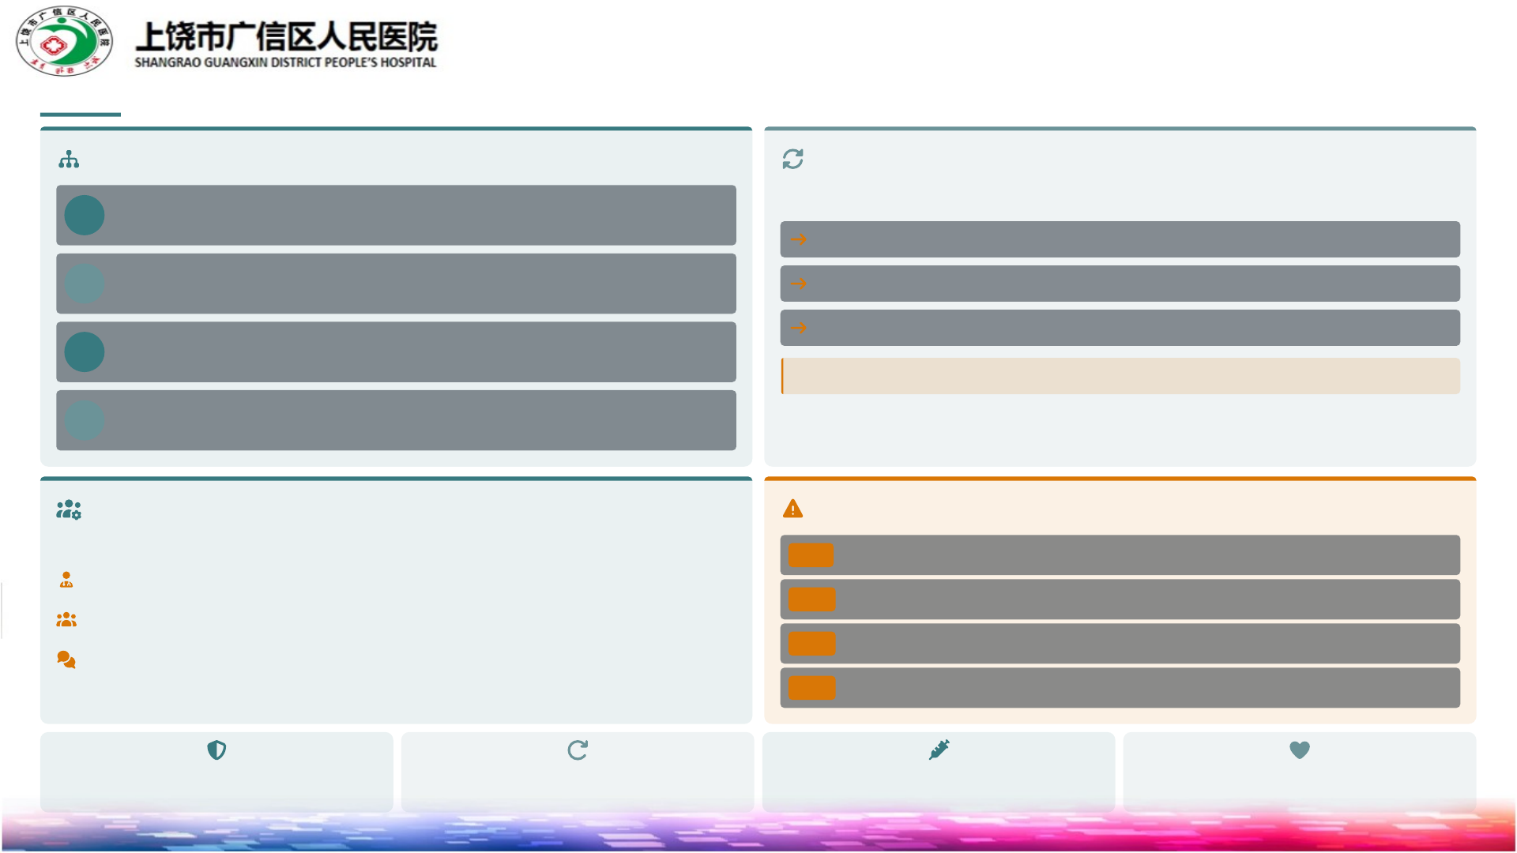The height and width of the screenshot is (853, 1517).
Task: Click the topmost dark teal circle bullet
Action: (x=85, y=215)
